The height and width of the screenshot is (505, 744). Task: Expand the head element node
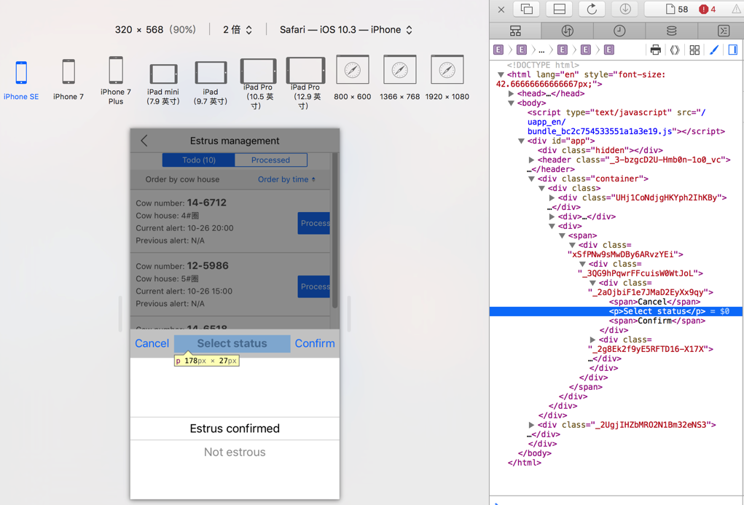(511, 93)
